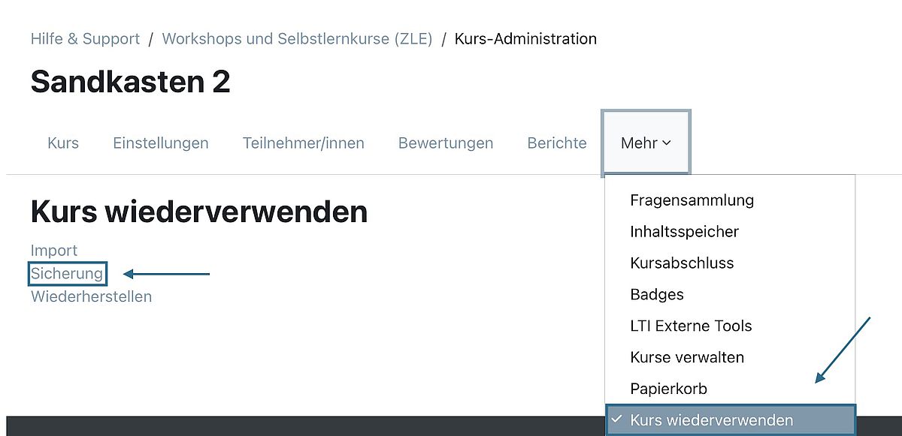
Task: Click the Wiederherstellen link
Action: [x=91, y=296]
